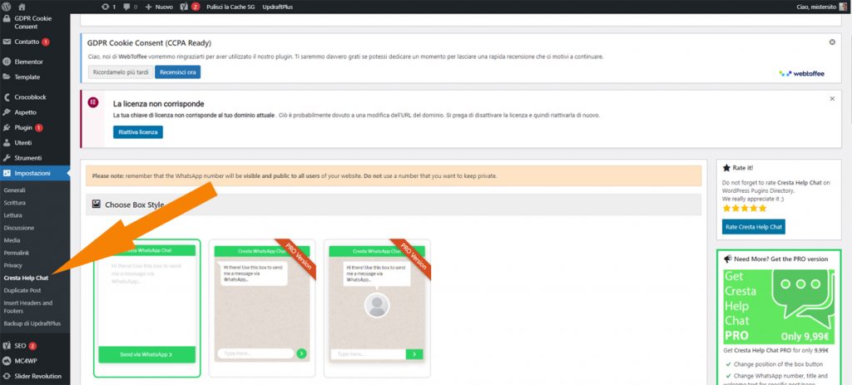Click the Crocoblock sidebar icon
The width and height of the screenshot is (852, 385).
(7, 97)
